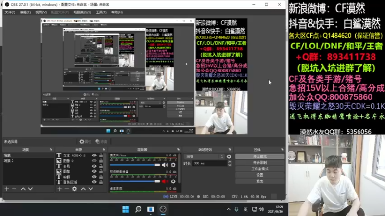Open the 场景集合(S) menu
The width and height of the screenshot is (385, 216).
[x=82, y=12]
